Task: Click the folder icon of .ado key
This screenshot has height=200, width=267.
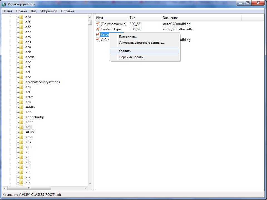Action: pos(21,112)
